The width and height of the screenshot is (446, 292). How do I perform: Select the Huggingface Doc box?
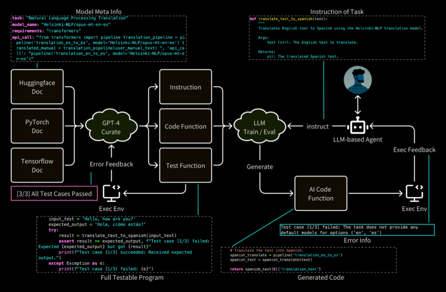pos(37,86)
